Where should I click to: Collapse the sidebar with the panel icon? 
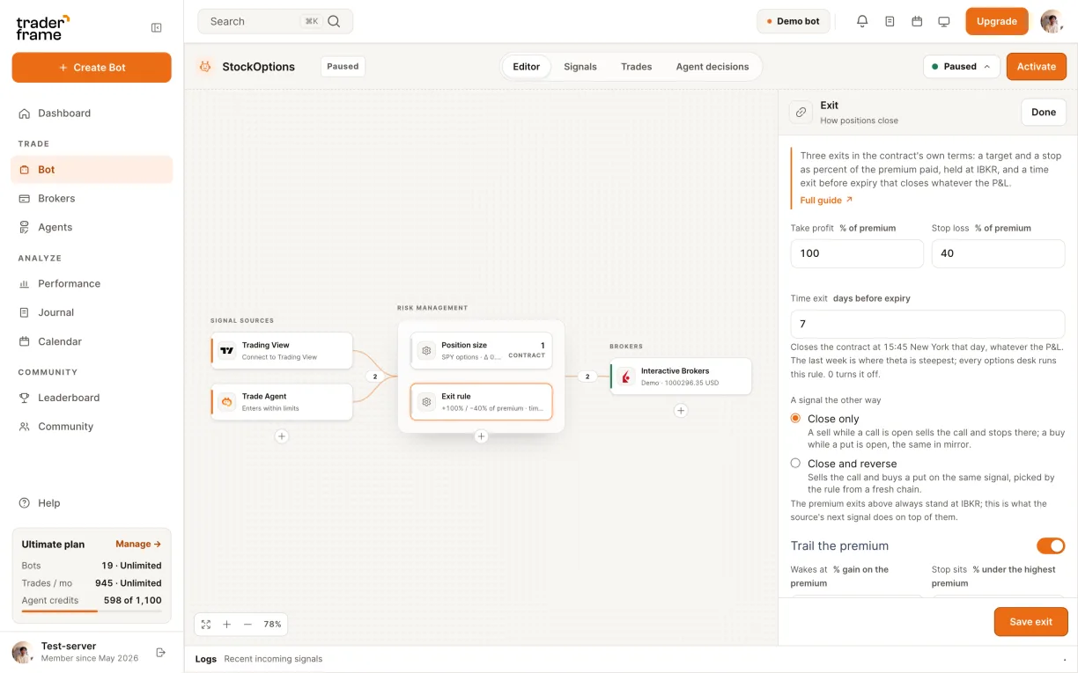coord(157,27)
